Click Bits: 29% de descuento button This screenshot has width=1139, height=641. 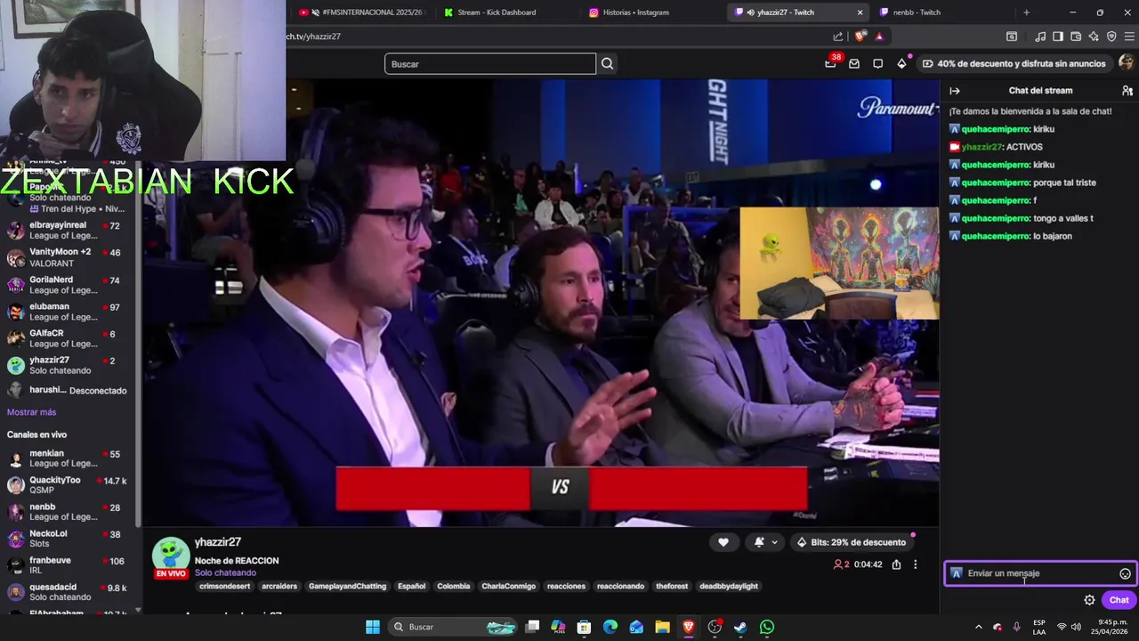(x=852, y=542)
